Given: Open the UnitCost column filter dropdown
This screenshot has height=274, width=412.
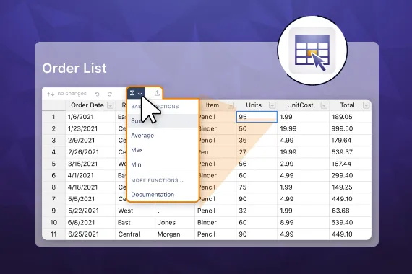Looking at the screenshot, I should (324, 105).
